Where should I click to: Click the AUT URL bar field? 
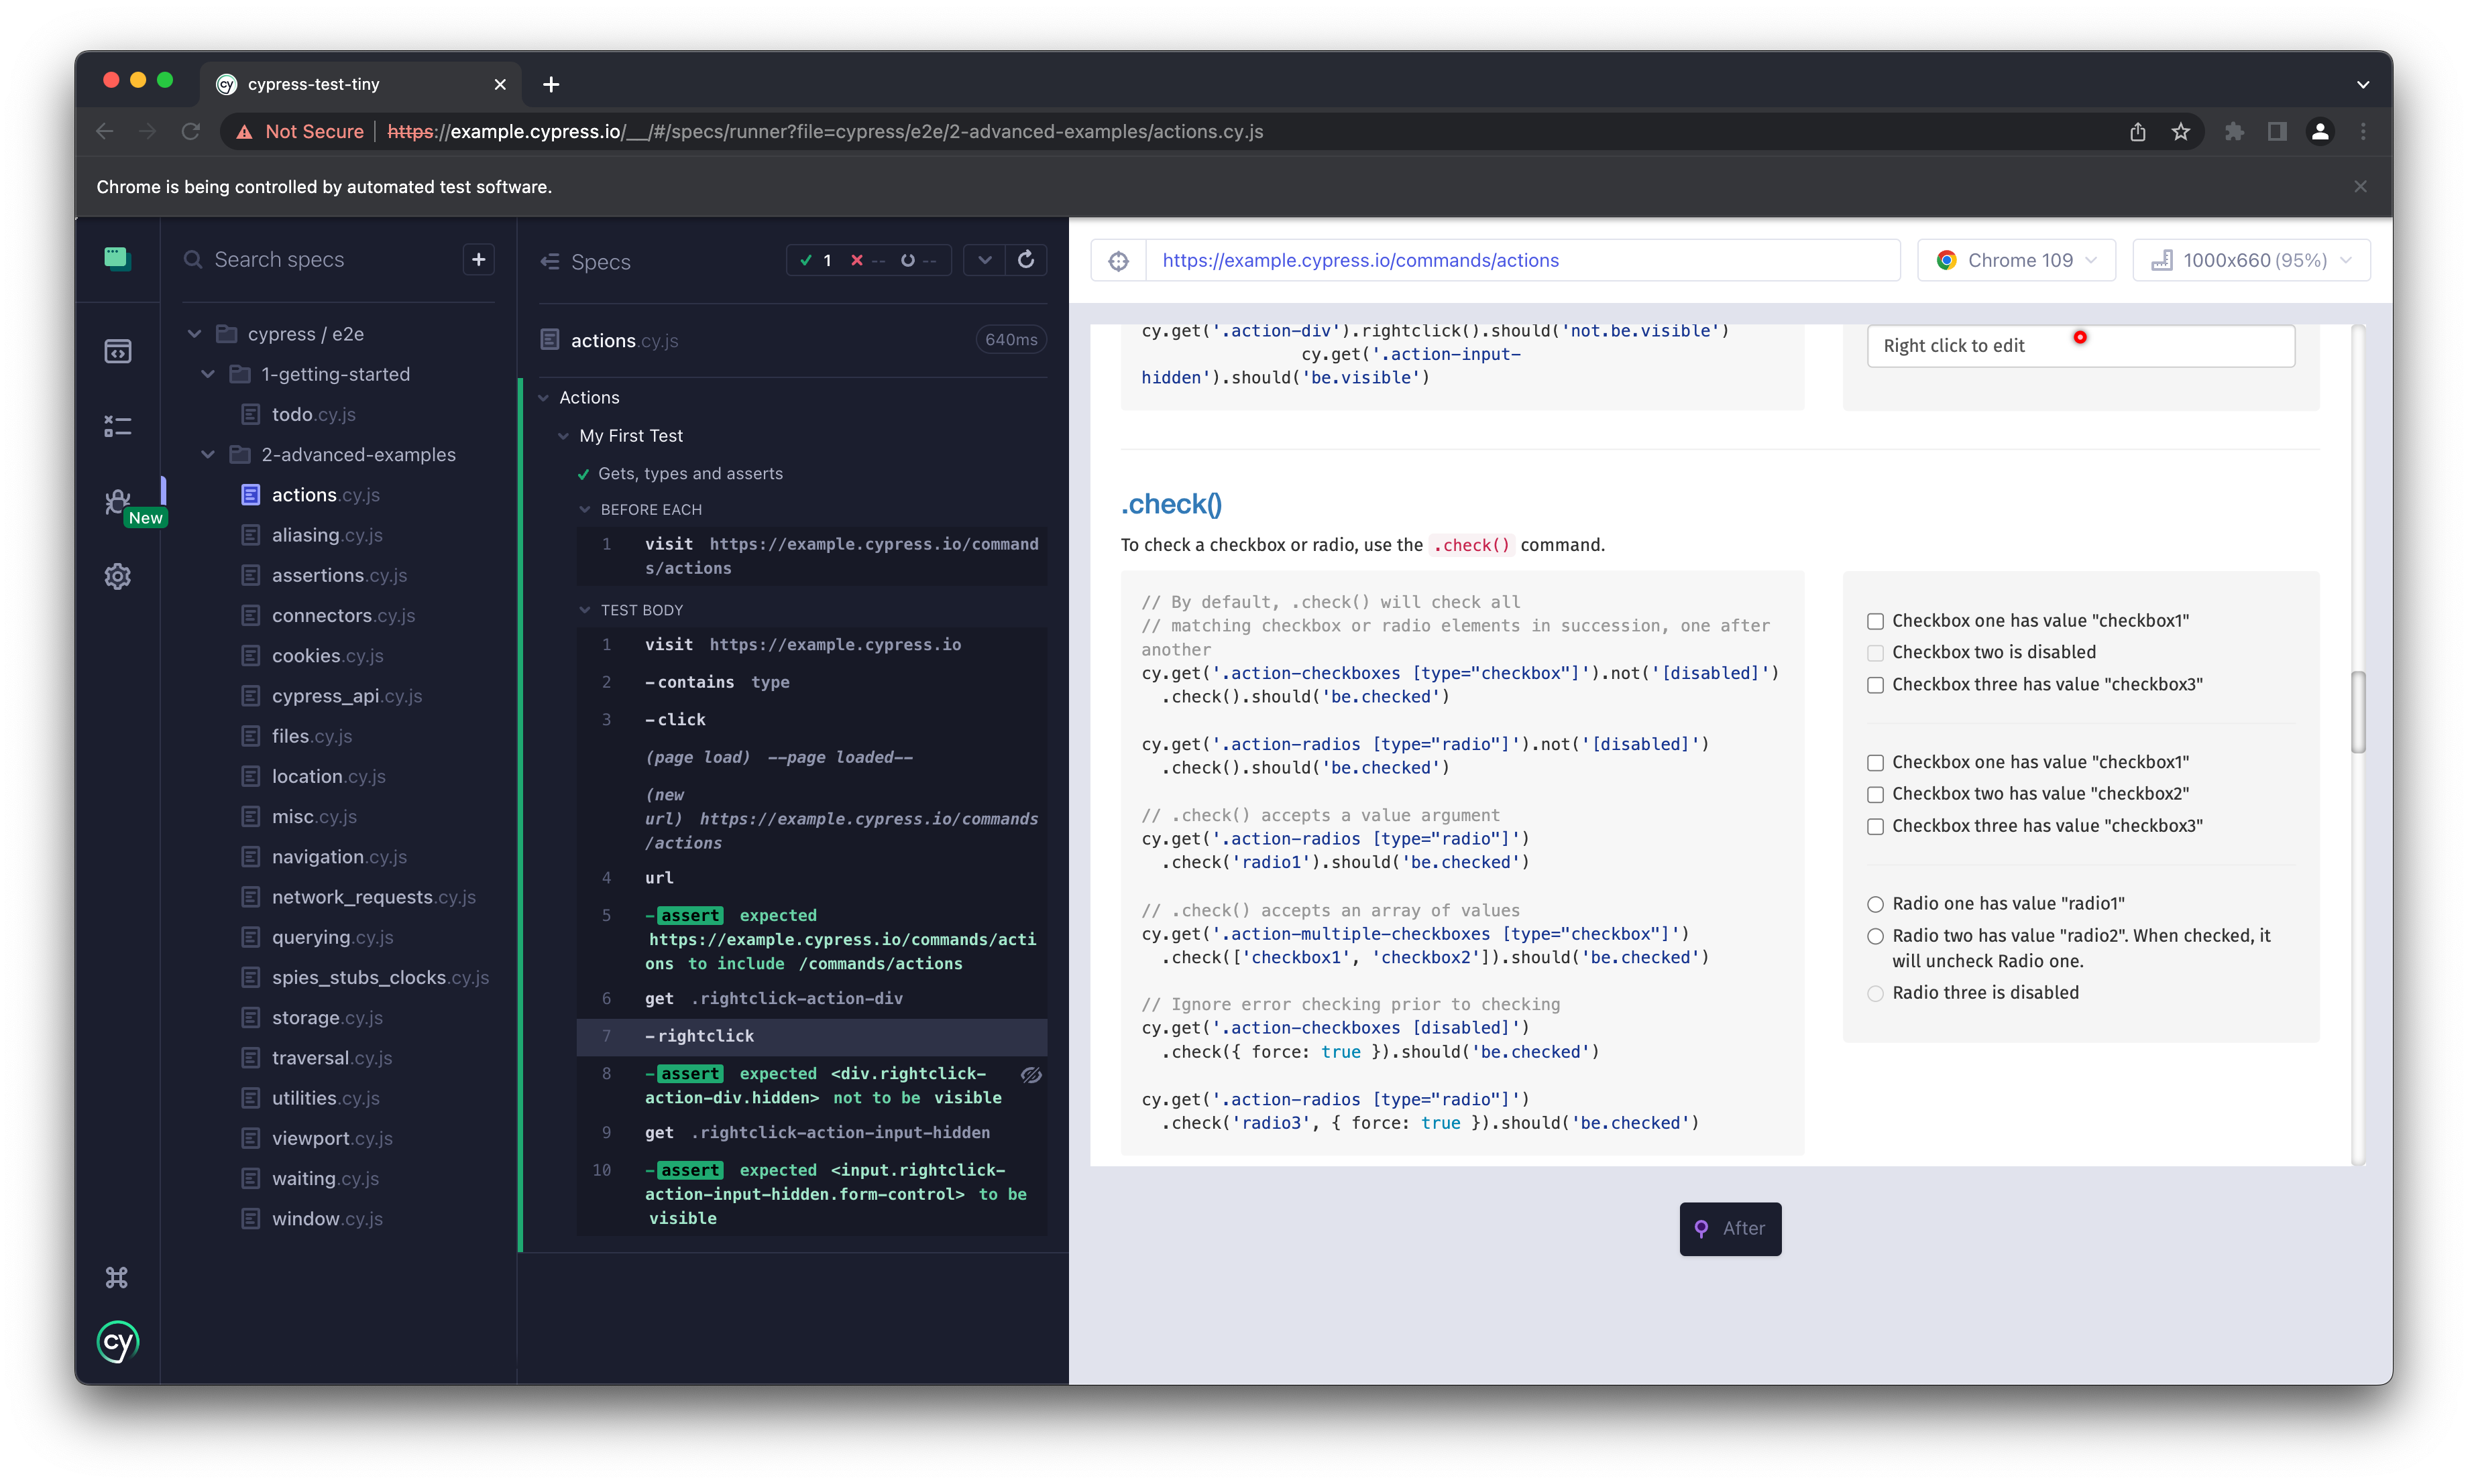[1522, 260]
